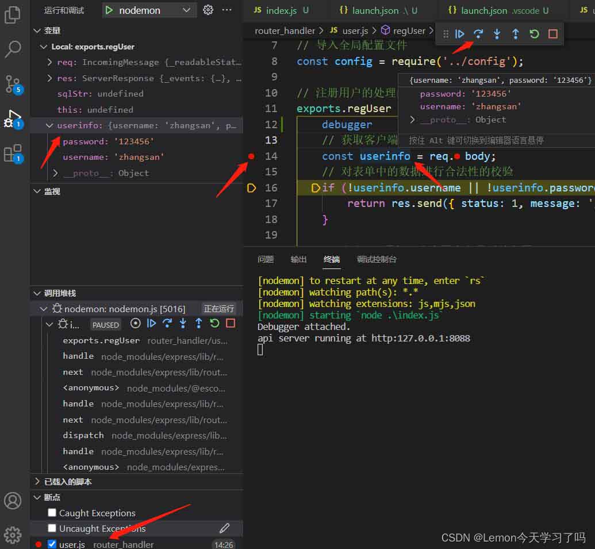The width and height of the screenshot is (595, 549).
Task: Click Continue in the floating debug toolbar
Action: coord(459,34)
